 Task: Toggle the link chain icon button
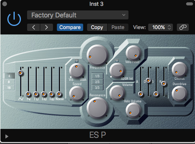[x=183, y=27]
